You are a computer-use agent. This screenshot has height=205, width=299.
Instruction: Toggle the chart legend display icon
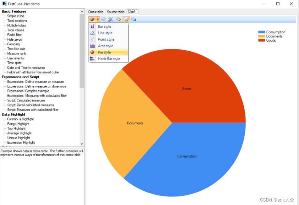(126, 19)
